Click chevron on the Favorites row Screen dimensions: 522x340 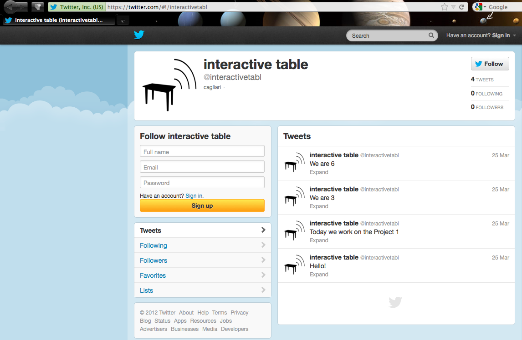pos(263,275)
